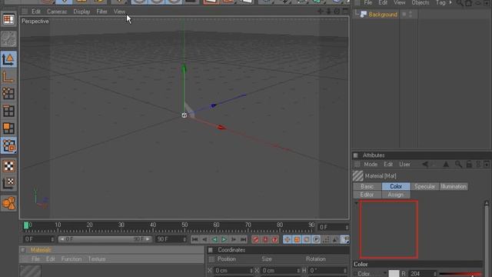Click the viewport move navigation icon
492x277 pixels.
tap(321, 12)
